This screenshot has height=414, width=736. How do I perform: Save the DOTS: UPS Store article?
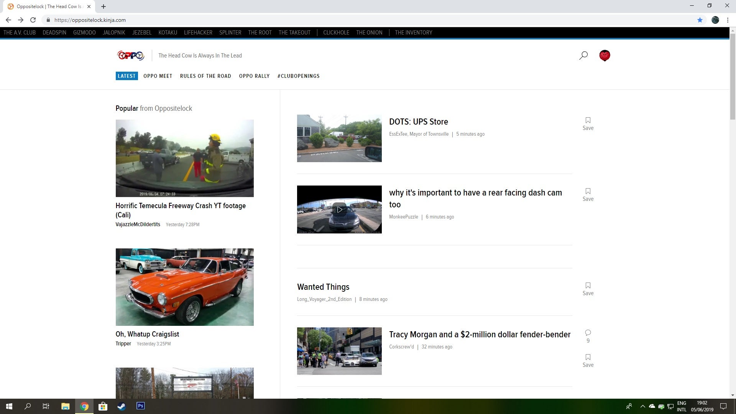[588, 124]
